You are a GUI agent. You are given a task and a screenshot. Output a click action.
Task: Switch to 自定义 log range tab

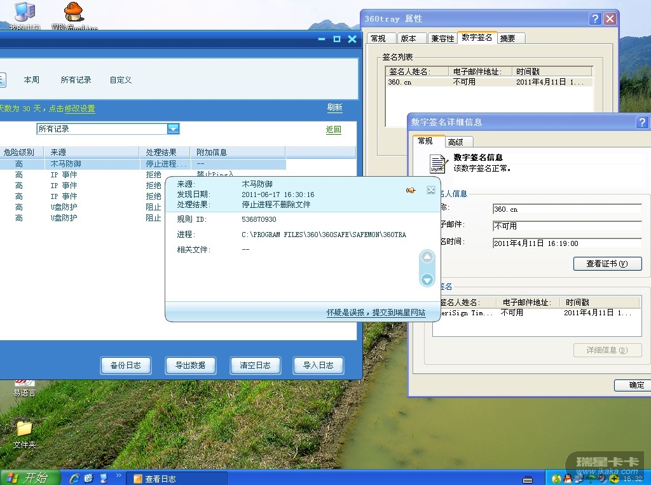tap(121, 79)
